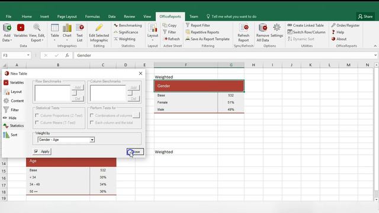Select Statistics in New Table dialog sidebar
The width and height of the screenshot is (379, 213).
coord(14,126)
